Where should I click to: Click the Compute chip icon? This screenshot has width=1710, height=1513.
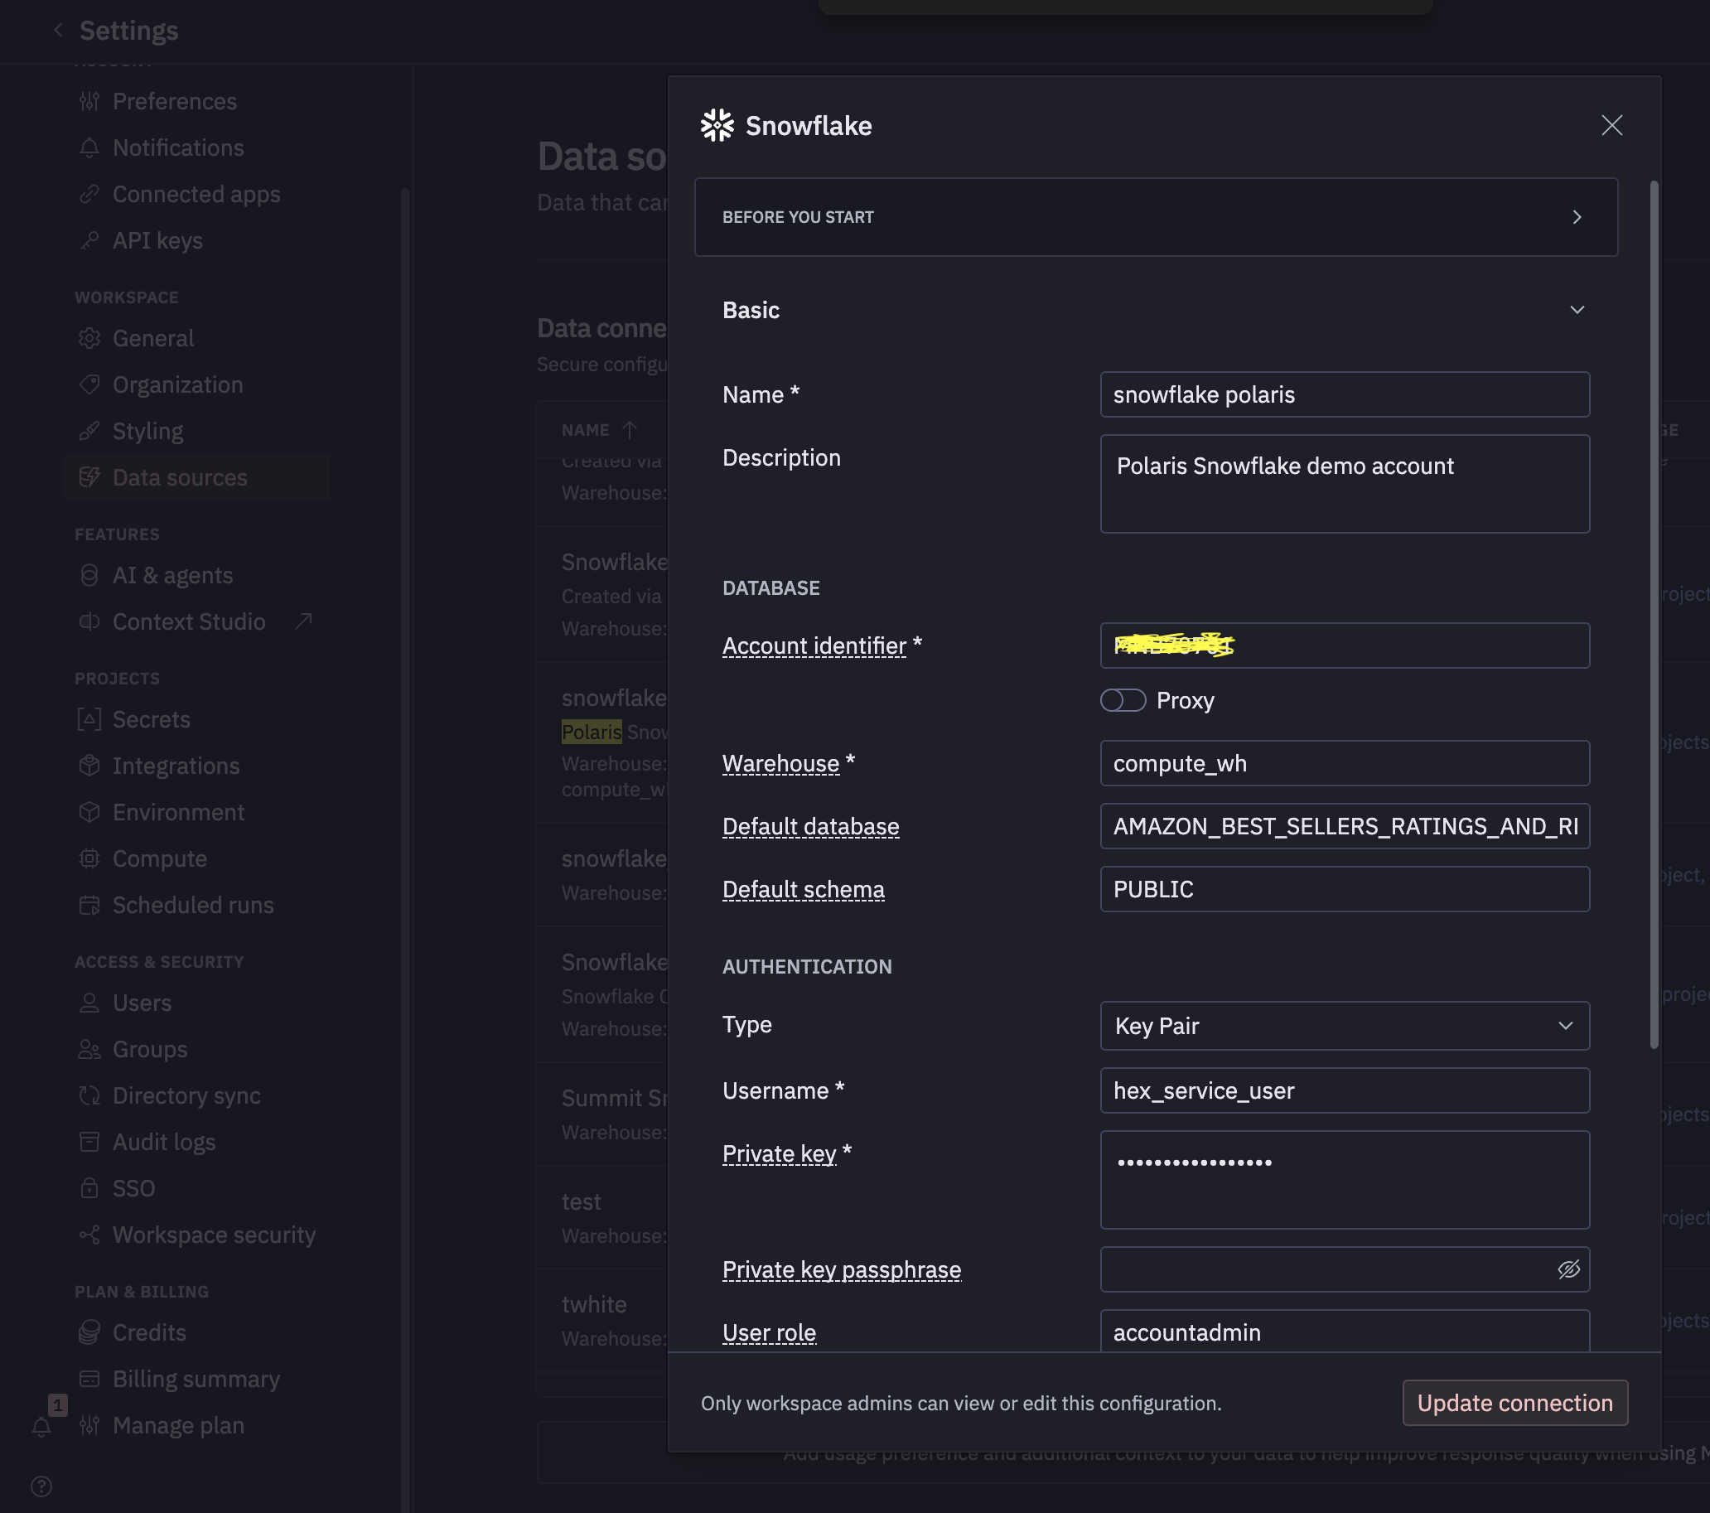pos(89,858)
